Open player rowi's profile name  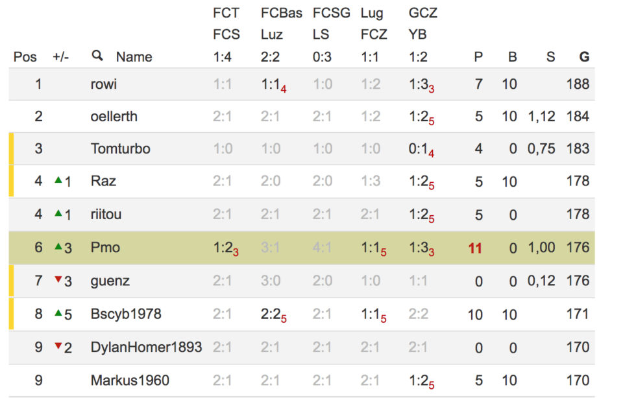[x=103, y=84]
